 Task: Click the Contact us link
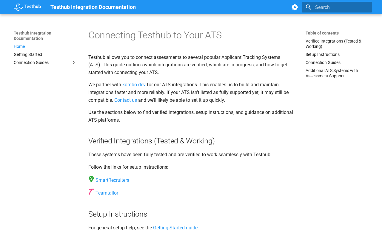pyautogui.click(x=126, y=100)
